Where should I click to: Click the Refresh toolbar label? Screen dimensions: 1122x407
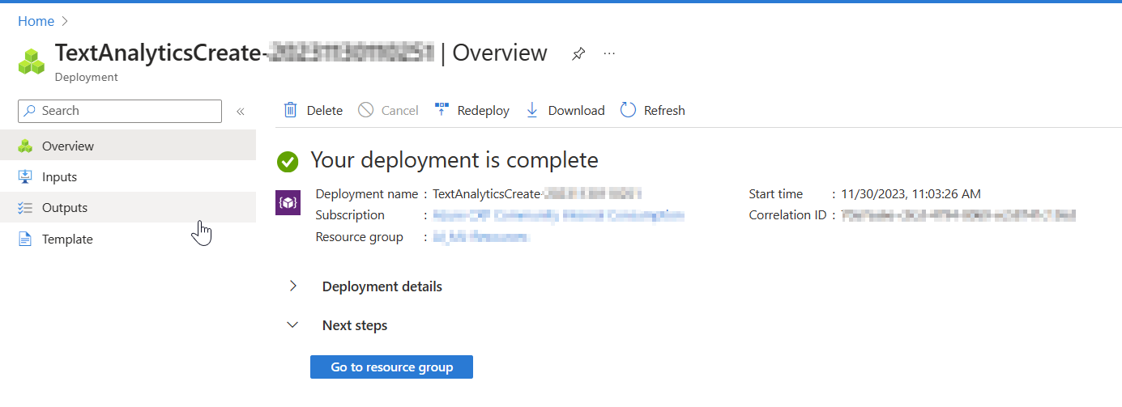tap(664, 111)
